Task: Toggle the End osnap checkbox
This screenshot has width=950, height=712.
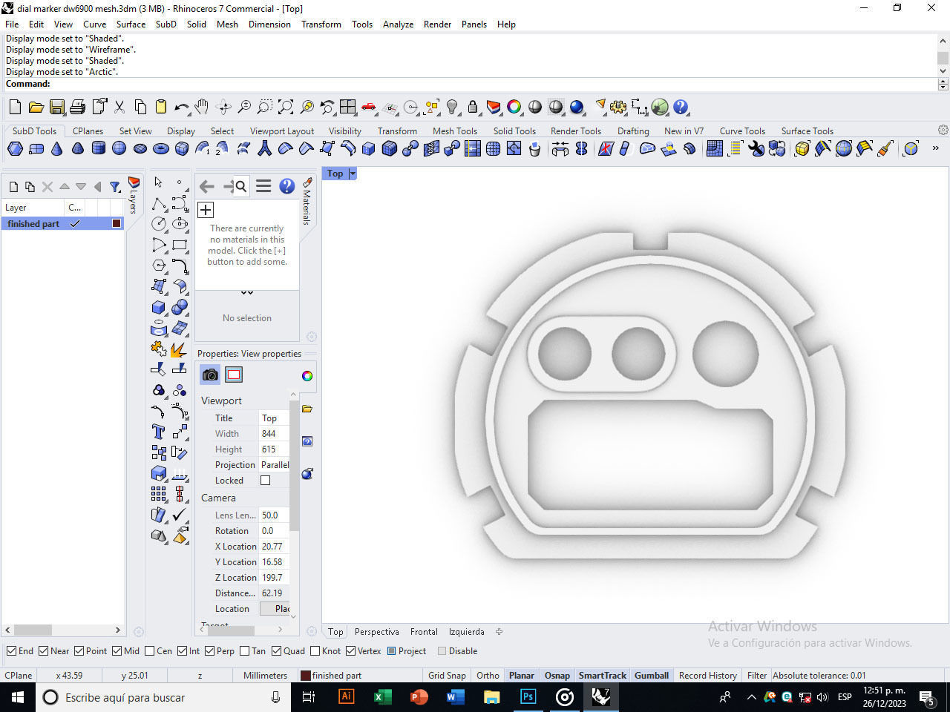Action: point(12,651)
